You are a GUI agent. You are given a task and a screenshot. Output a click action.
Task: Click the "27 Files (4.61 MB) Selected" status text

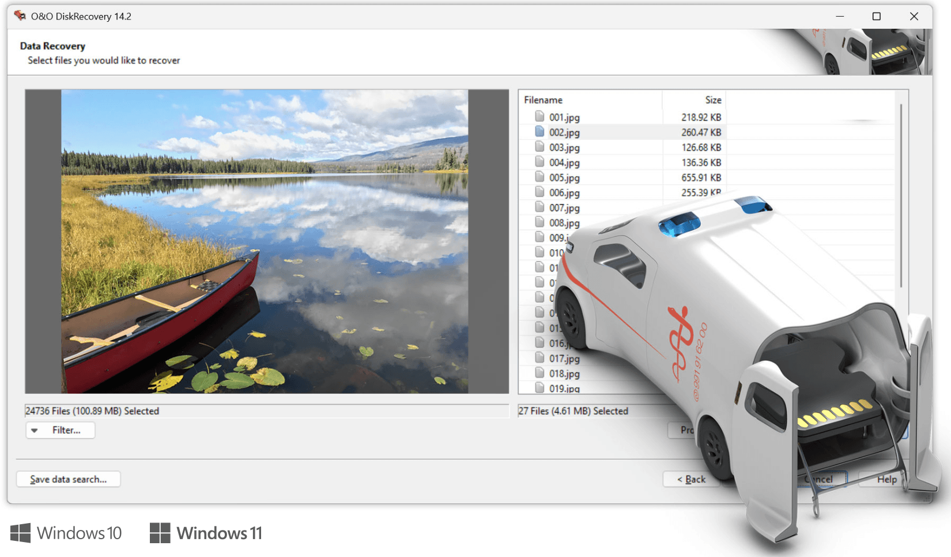click(573, 411)
